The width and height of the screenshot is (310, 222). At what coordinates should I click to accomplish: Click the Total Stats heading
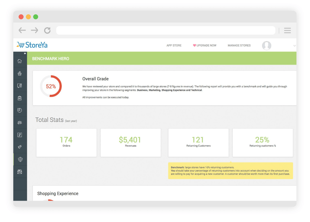tap(49, 120)
